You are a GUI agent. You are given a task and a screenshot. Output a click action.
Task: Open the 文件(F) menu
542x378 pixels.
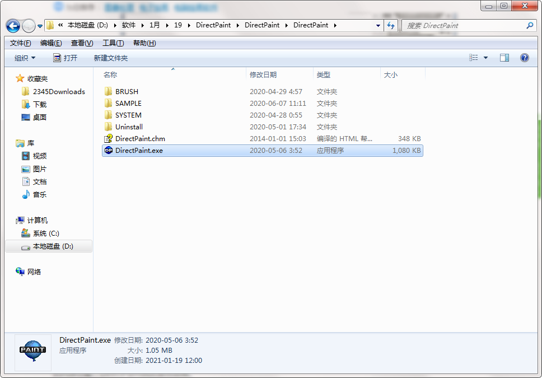tap(20, 43)
